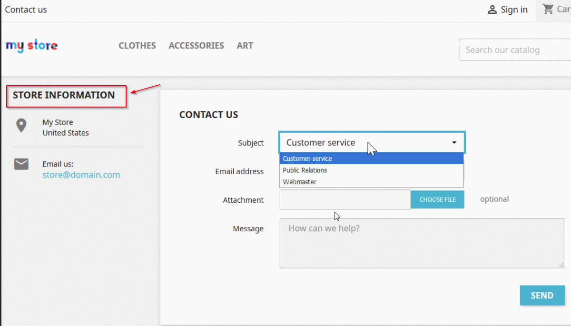Click into the Message text area
Screen dimensions: 571x326
coord(422,243)
